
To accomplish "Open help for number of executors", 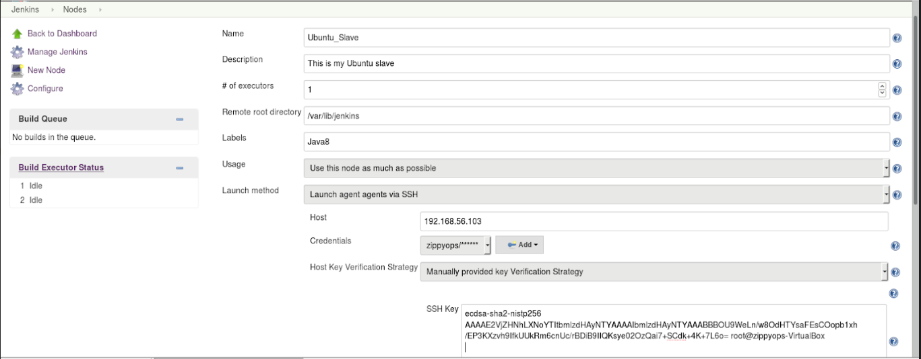I will tap(897, 90).
